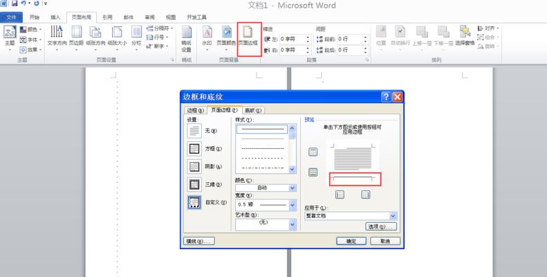Open 稿纸设置 manuscript paper settings
This screenshot has height=277, width=547.
tap(186, 39)
